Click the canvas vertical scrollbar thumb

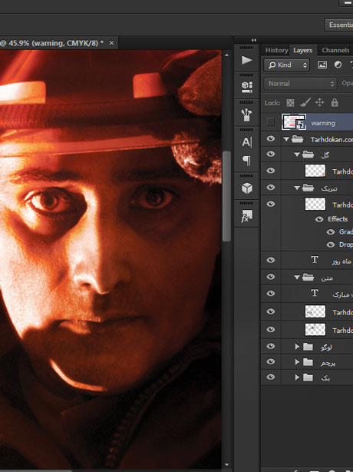tap(227, 196)
